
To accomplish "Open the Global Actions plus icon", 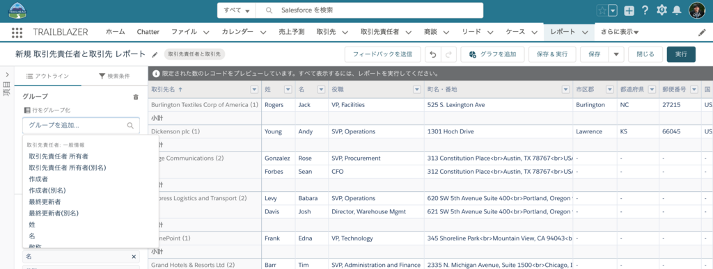I will (629, 11).
